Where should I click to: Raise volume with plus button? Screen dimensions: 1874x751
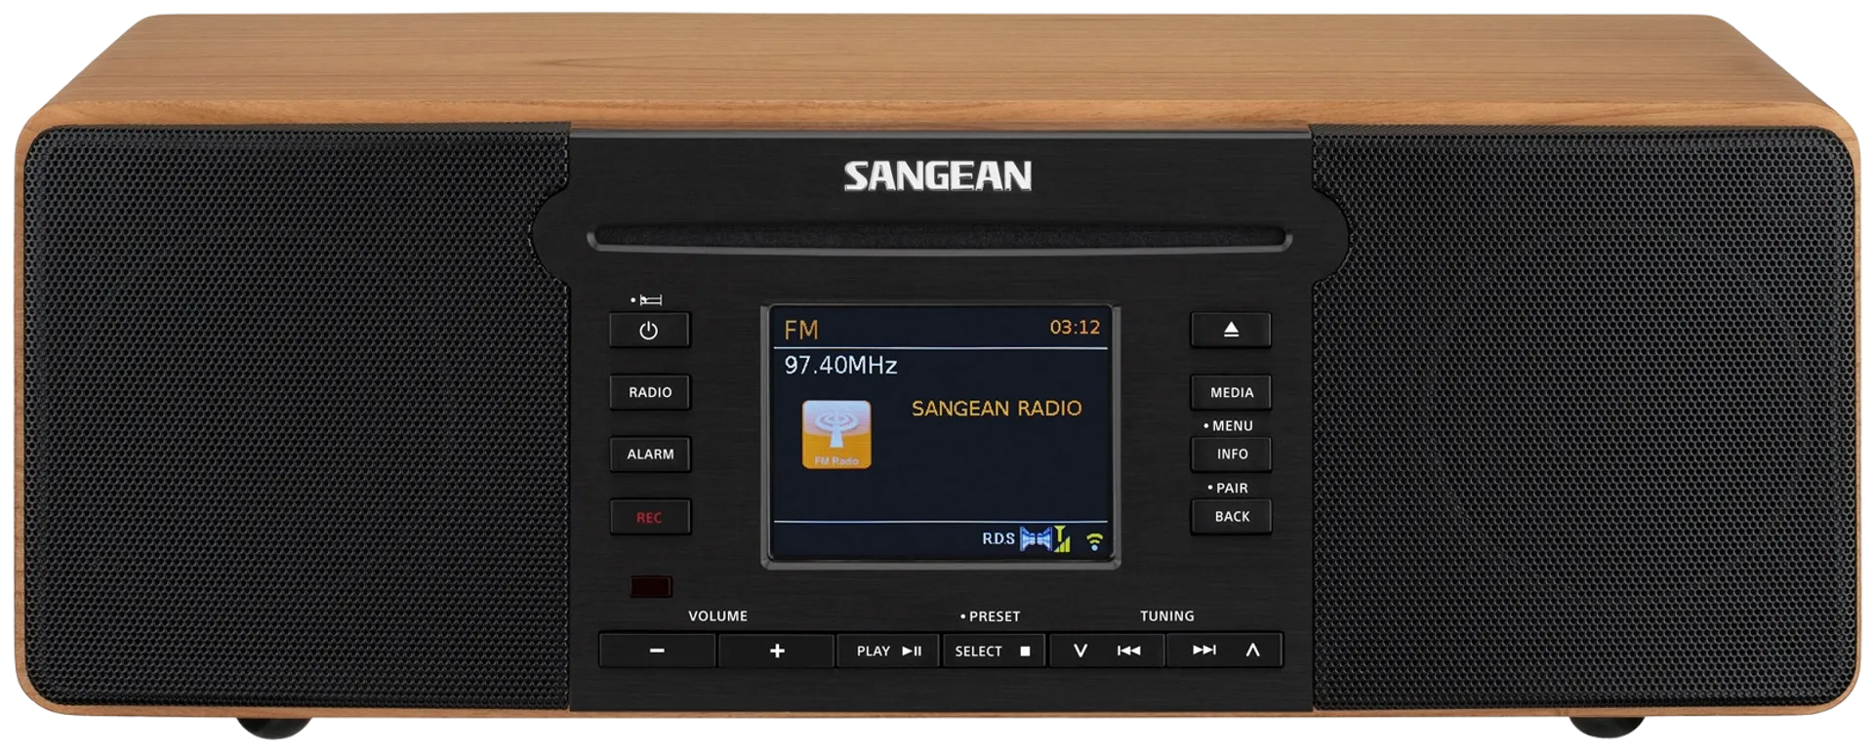coord(777,651)
